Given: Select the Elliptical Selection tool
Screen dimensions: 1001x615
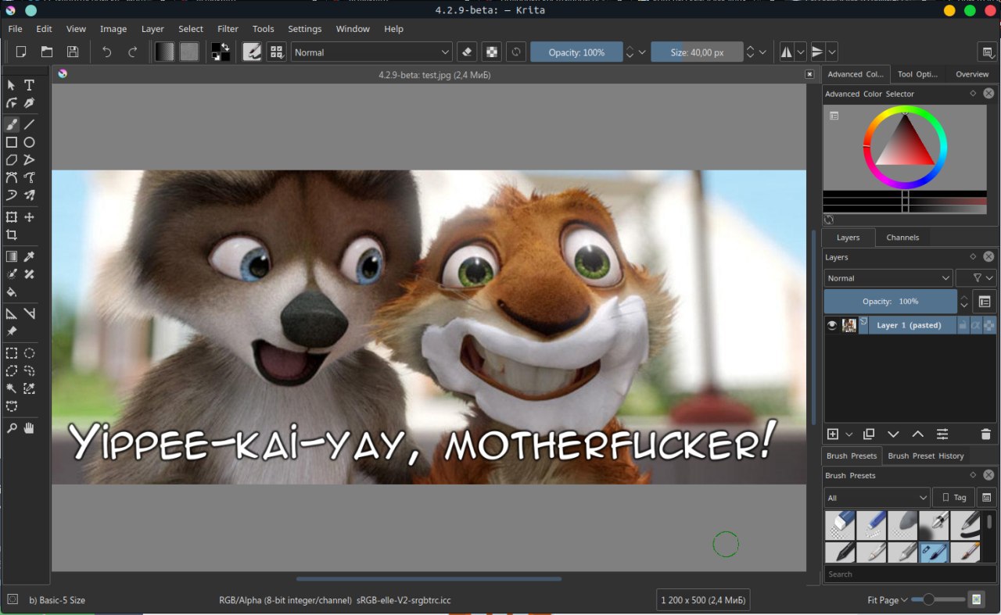Looking at the screenshot, I should click(x=29, y=353).
